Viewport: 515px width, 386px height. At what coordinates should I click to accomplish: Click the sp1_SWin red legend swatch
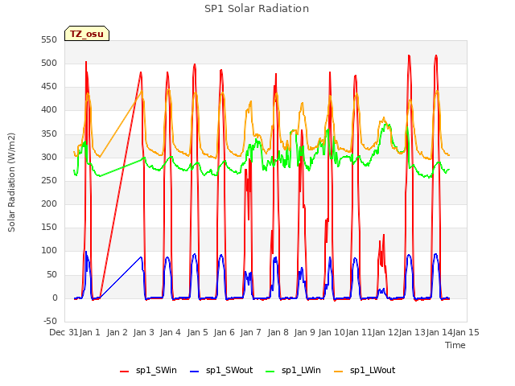[x=124, y=371]
